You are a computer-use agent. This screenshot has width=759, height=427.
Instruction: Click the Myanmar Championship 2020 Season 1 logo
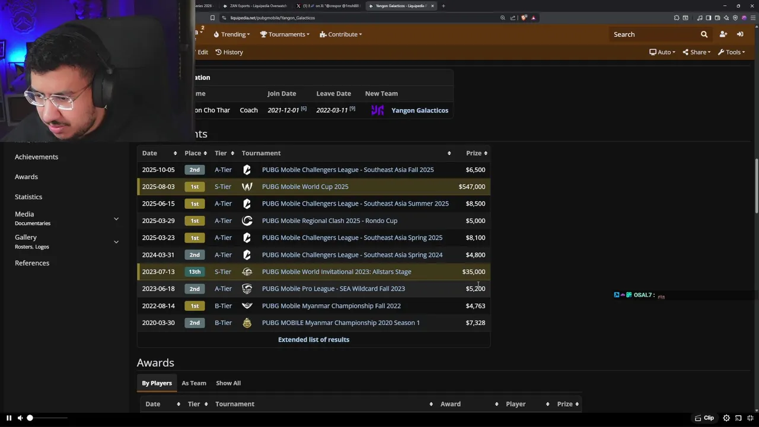tap(247, 323)
